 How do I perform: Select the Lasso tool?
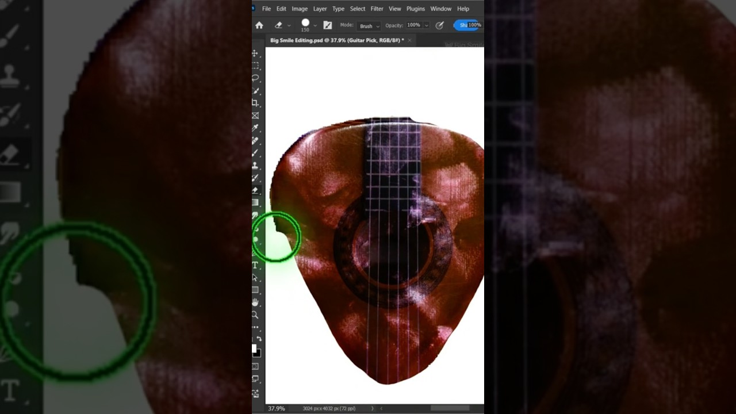click(255, 78)
